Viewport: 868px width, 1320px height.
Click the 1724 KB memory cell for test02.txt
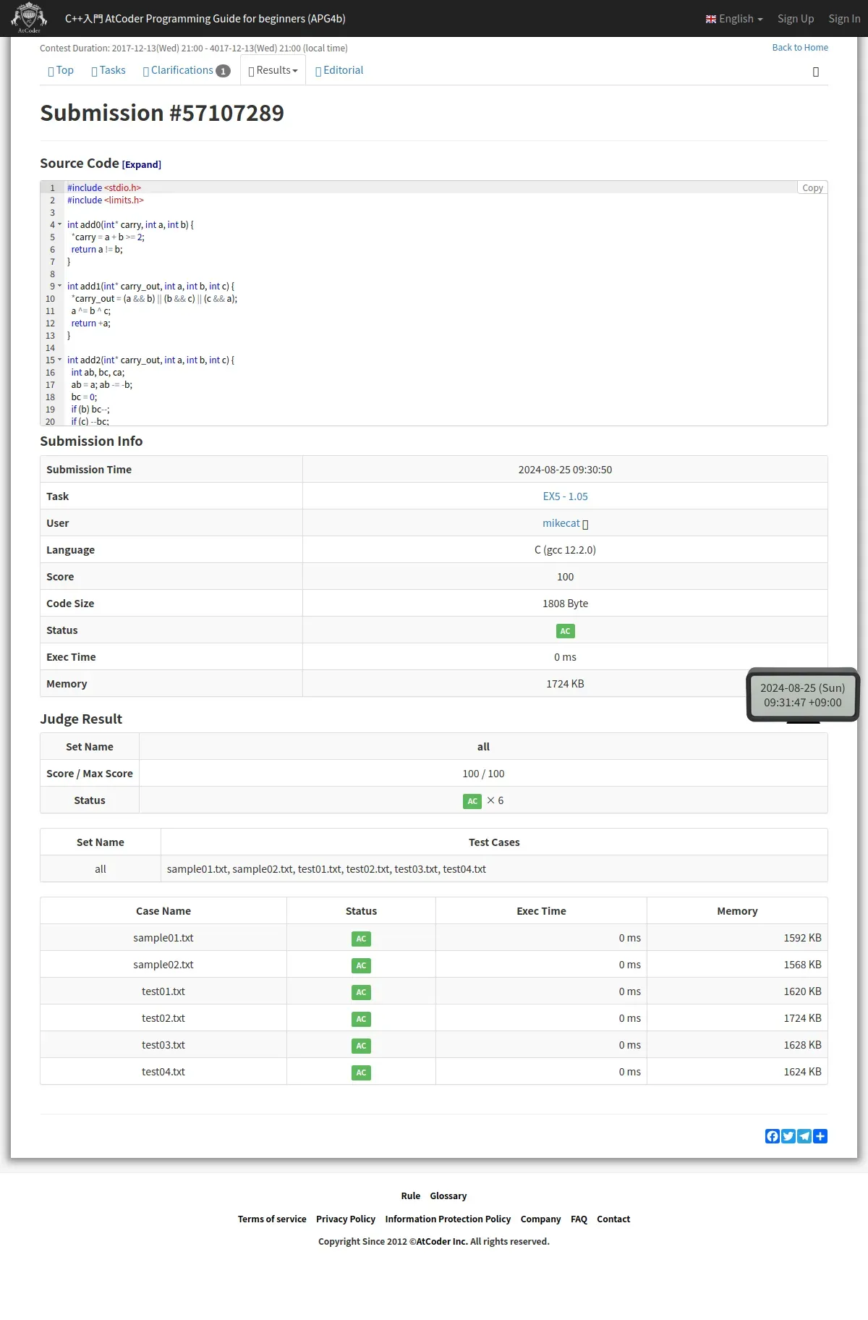pos(737,1018)
